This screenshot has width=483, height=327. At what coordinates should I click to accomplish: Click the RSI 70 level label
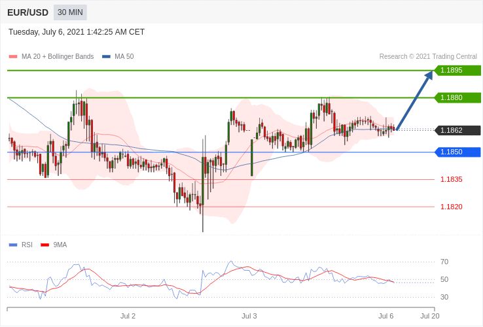(x=444, y=262)
